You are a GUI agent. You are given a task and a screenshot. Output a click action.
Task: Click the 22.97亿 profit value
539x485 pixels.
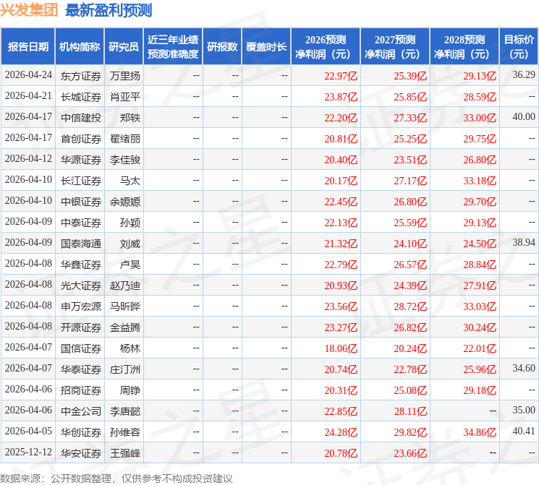(341, 76)
